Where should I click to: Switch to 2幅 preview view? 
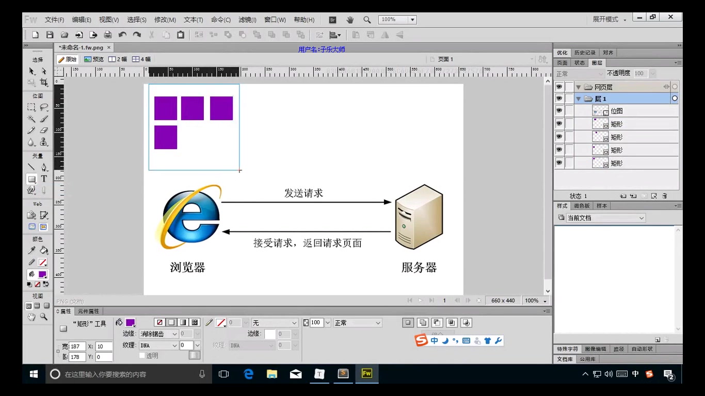coord(118,59)
